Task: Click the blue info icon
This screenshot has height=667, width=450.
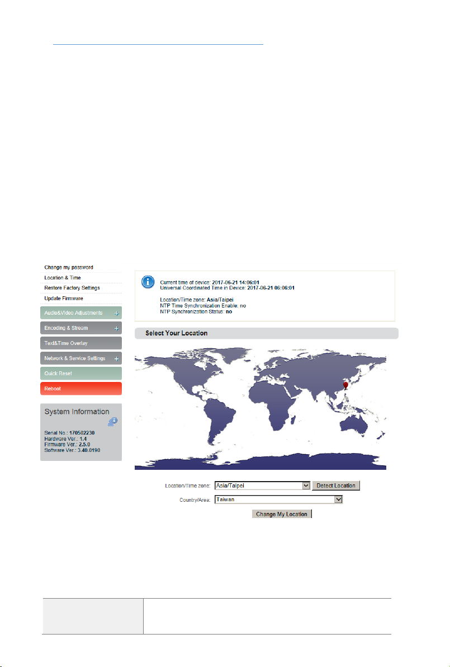Action: (x=148, y=282)
